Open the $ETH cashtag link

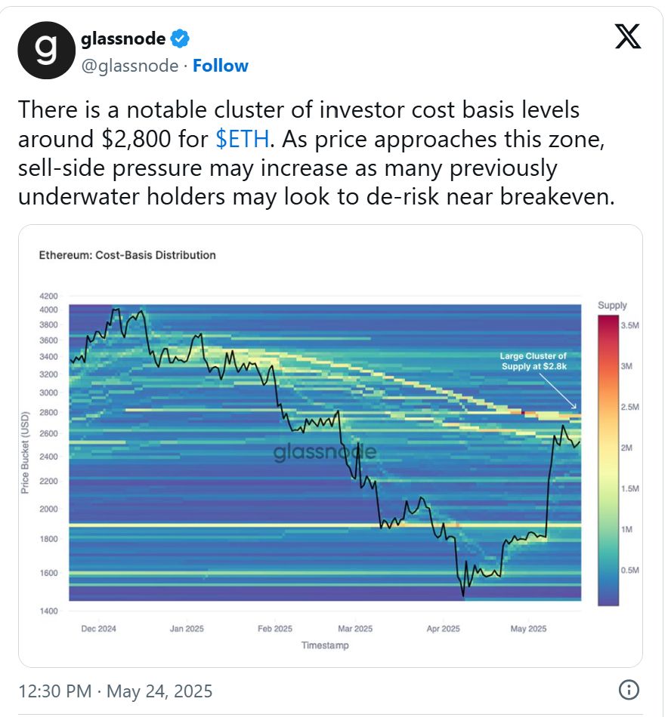click(241, 140)
